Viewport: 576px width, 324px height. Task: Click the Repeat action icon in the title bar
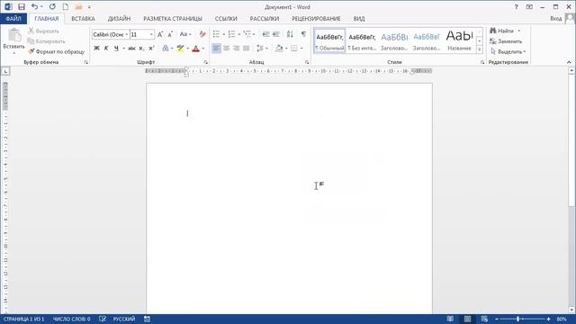(52, 6)
